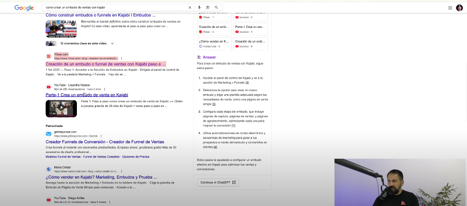Open search by image (Lens) icon

point(208,8)
